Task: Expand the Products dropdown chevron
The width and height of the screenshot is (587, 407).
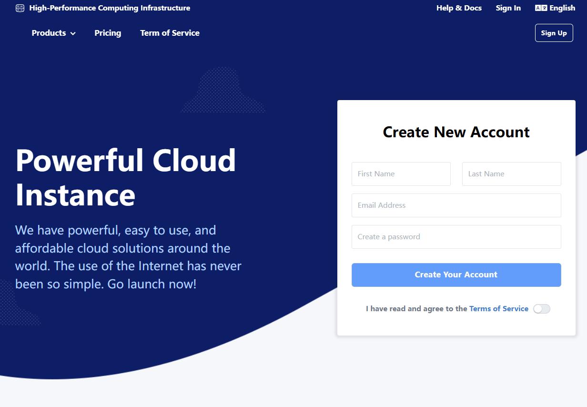Action: [x=73, y=33]
